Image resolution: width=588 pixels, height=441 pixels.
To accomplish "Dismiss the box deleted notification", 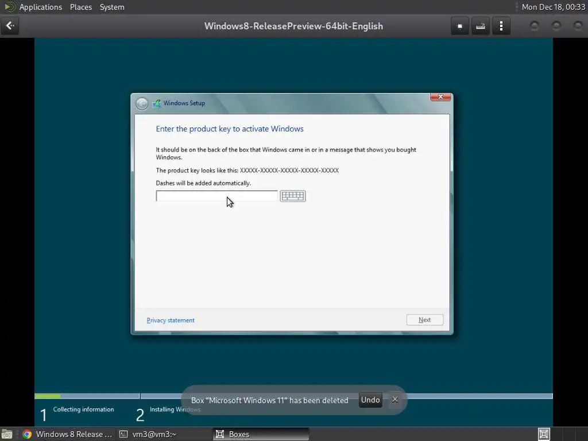I will [x=395, y=400].
